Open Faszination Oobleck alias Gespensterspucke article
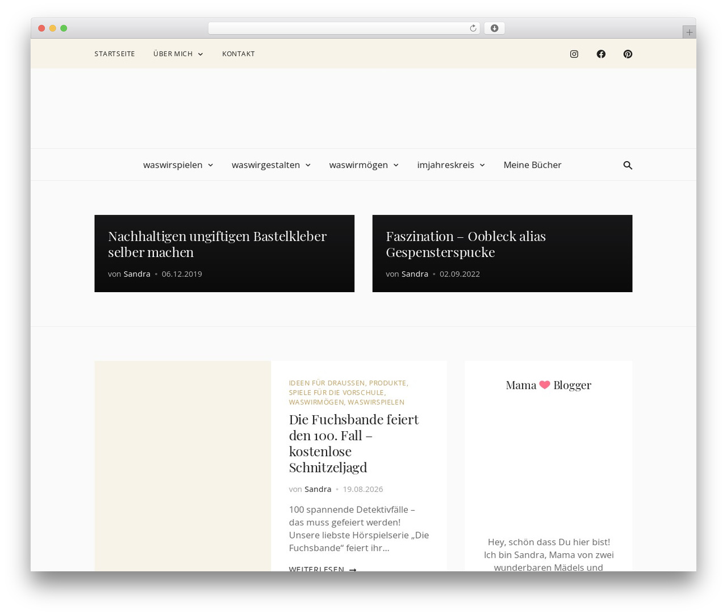 pos(466,244)
